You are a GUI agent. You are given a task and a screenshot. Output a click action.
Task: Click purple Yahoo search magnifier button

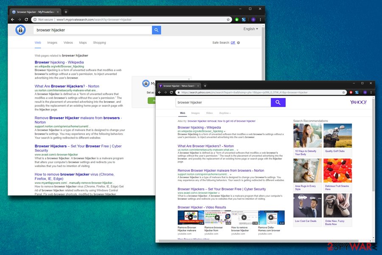point(278,102)
